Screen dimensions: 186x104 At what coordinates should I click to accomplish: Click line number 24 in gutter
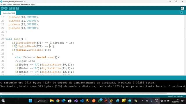click(3, 35)
